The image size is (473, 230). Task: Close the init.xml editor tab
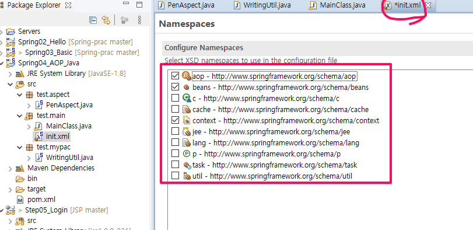click(428, 5)
